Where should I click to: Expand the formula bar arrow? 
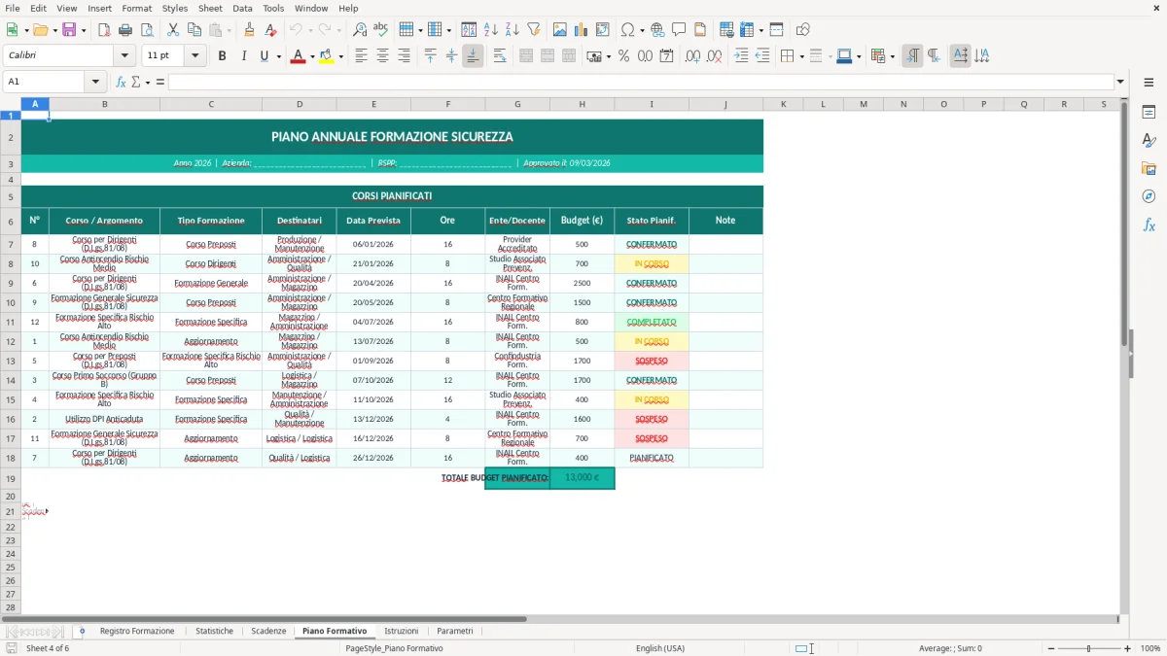[x=1121, y=82]
